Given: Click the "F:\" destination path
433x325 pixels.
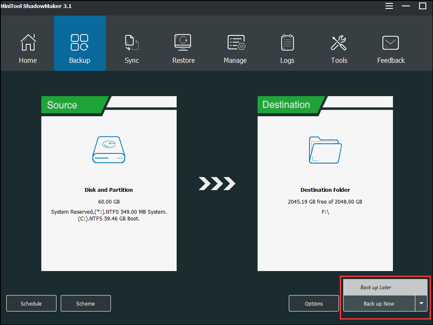Looking at the screenshot, I should (325, 212).
